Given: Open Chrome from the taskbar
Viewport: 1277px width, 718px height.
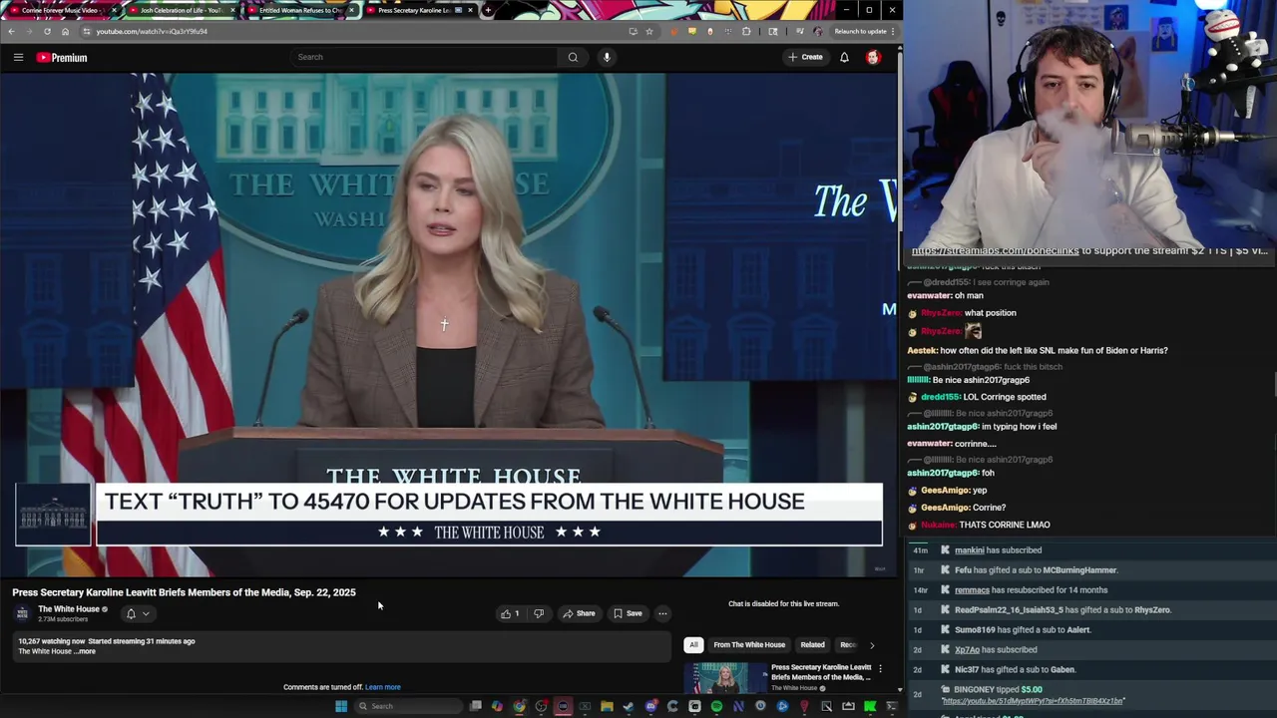Looking at the screenshot, I should (520, 706).
